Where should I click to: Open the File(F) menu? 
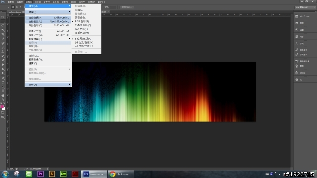click(x=11, y=2)
